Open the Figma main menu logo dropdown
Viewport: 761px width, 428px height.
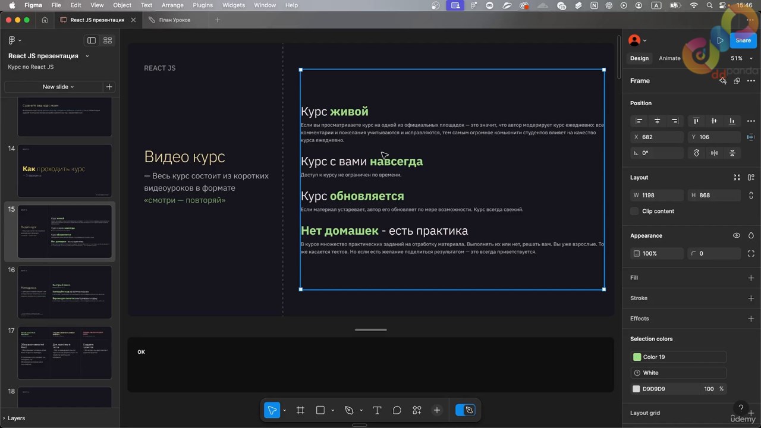coord(14,40)
